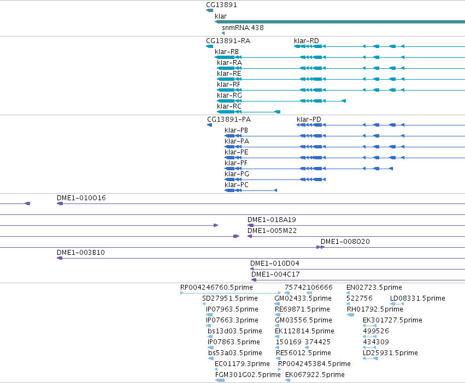Select the 499526 feature label
This screenshot has height=383, width=465.
376,331
